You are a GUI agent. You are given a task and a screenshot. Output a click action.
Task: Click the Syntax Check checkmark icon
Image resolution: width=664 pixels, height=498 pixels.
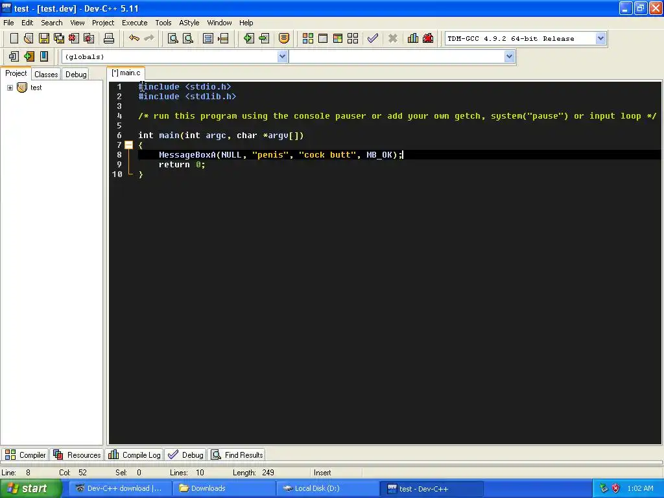pos(373,38)
